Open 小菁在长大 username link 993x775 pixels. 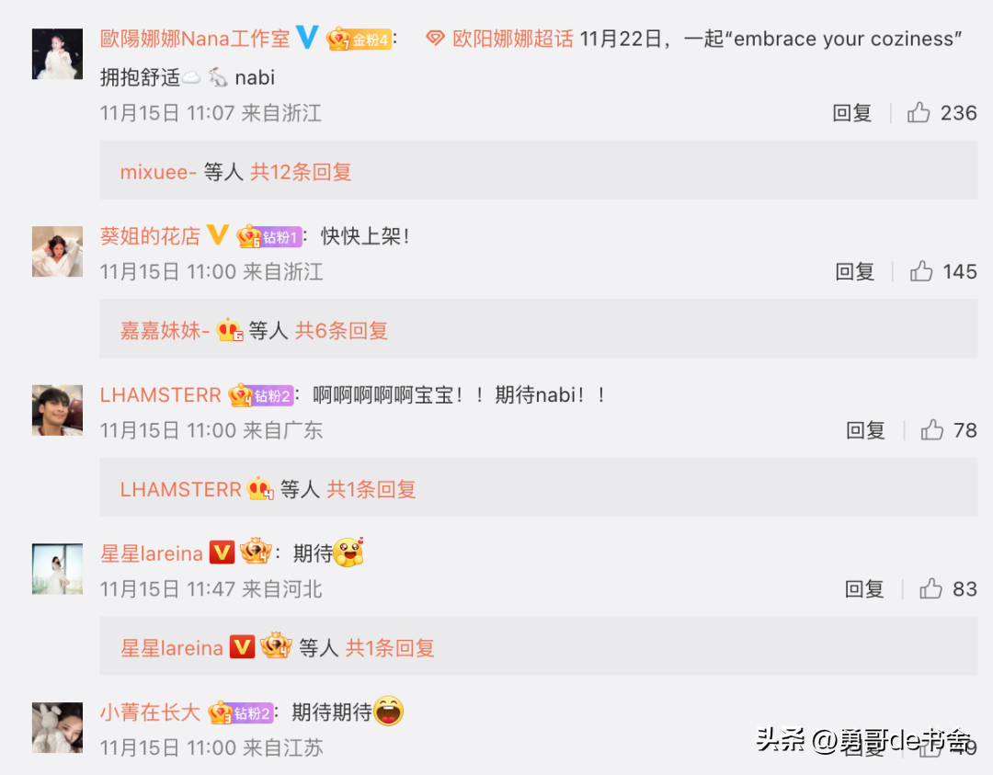150,712
